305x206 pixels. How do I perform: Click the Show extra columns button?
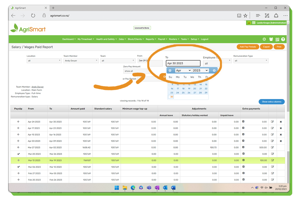271,102
